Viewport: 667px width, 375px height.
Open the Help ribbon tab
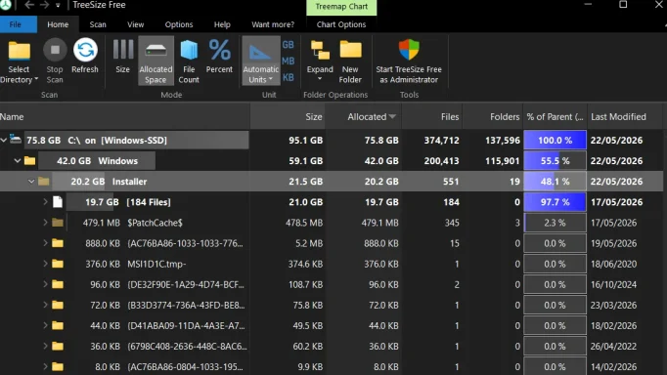click(x=222, y=24)
